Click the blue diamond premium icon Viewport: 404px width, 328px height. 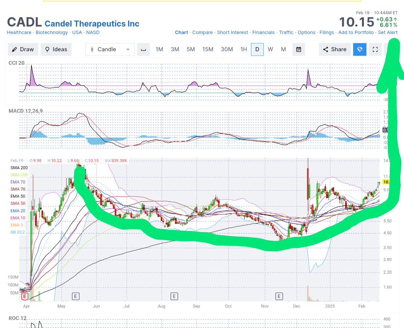point(360,49)
